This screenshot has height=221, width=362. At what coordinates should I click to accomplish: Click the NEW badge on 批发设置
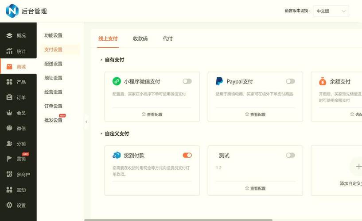tap(62, 115)
